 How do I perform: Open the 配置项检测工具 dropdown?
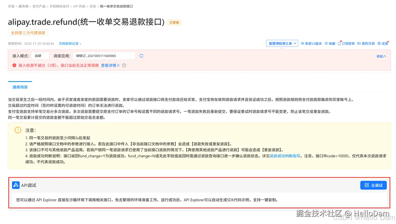tap(282, 43)
